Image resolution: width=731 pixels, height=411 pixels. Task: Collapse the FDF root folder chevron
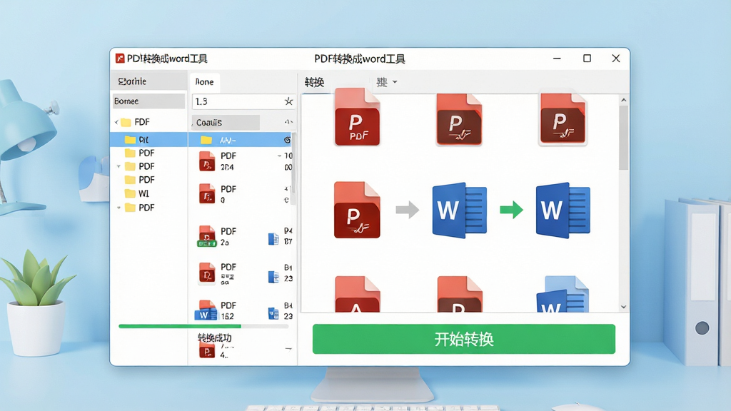point(116,122)
